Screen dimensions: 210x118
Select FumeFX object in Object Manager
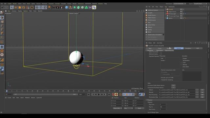(x=171, y=10)
